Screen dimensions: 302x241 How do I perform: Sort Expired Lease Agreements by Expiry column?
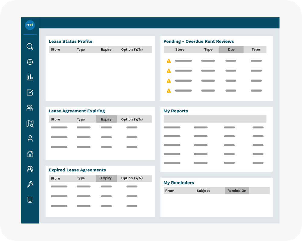click(106, 178)
